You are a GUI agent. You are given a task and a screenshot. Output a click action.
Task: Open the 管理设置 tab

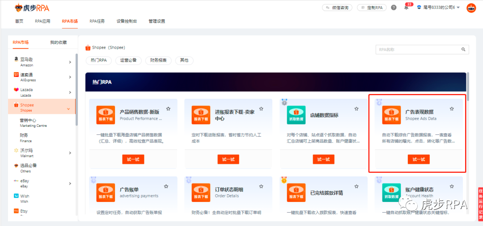click(x=157, y=21)
